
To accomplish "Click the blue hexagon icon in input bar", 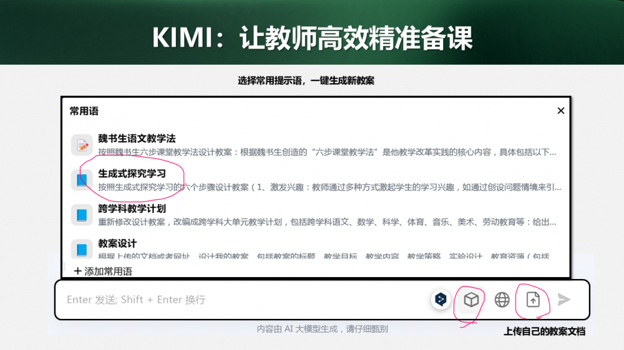I will pos(441,300).
